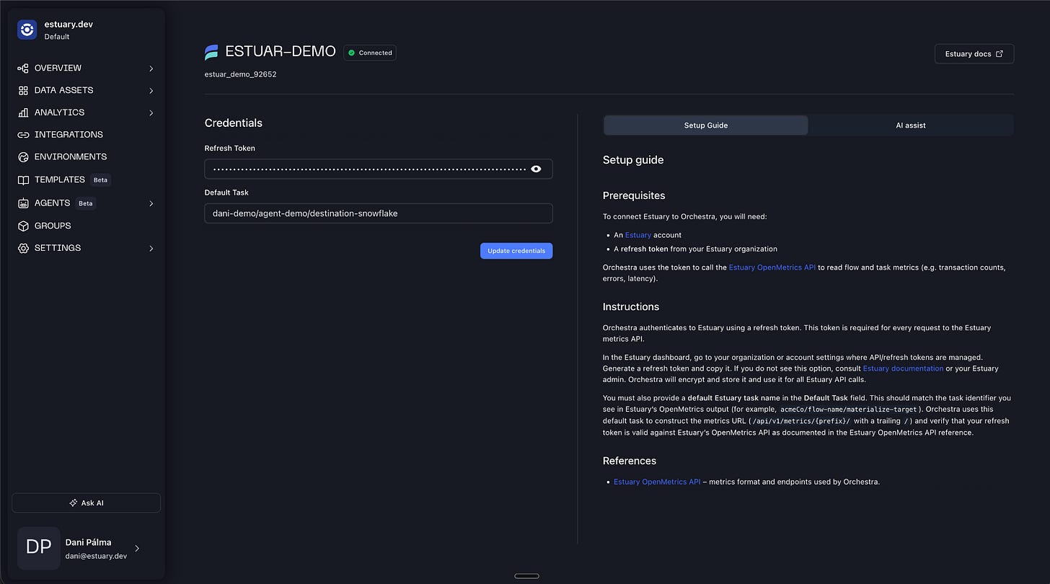Click the Refresh Token input field
Image resolution: width=1050 pixels, height=584 pixels.
(x=379, y=169)
